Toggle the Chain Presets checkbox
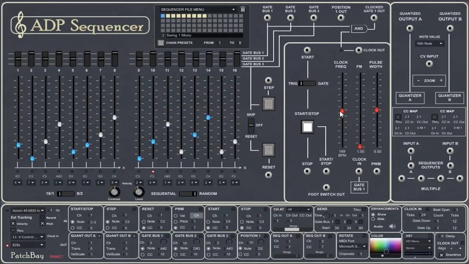 tap(160, 43)
